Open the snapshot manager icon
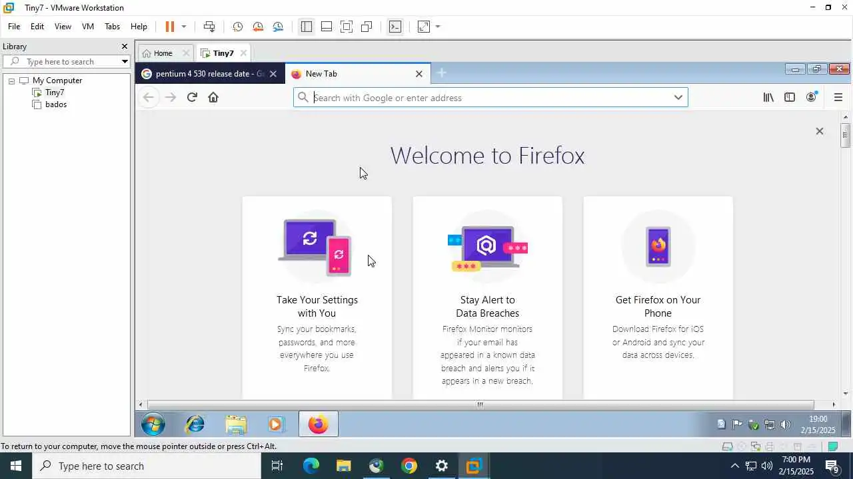Viewport: 853px width, 479px height. pyautogui.click(x=278, y=27)
